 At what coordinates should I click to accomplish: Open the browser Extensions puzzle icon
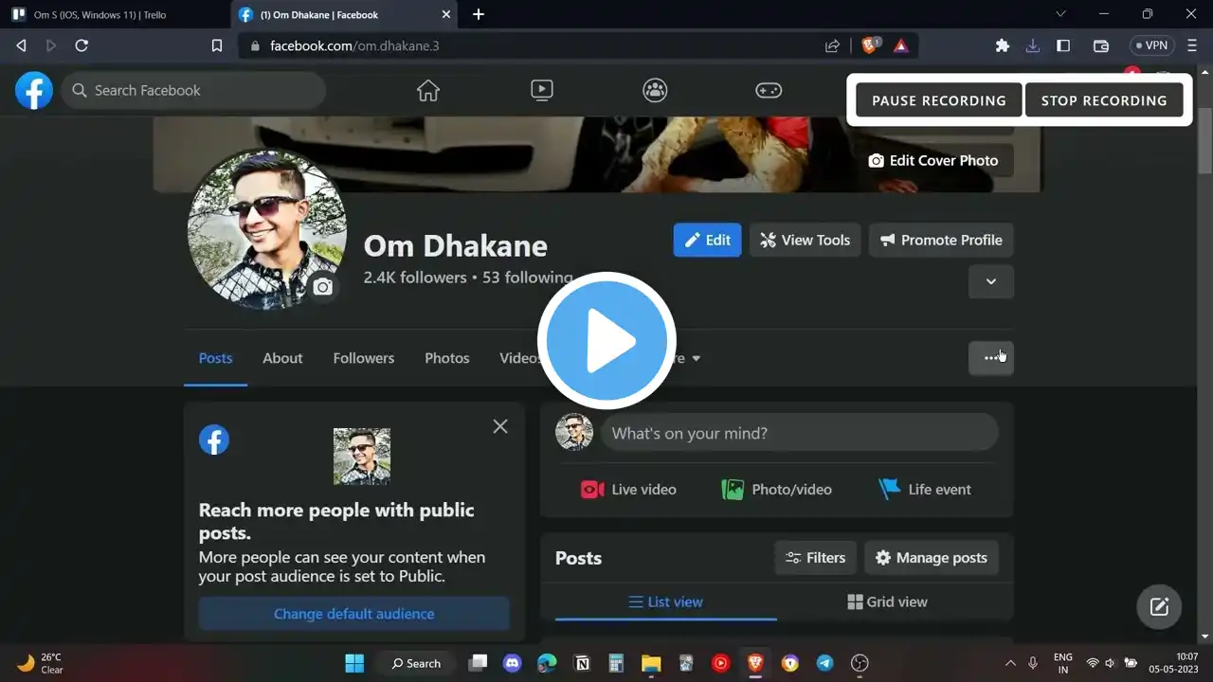[1003, 45]
